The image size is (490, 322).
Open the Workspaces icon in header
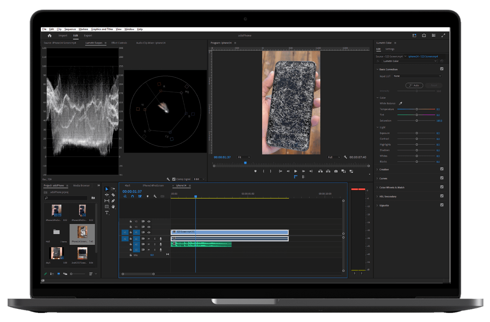pos(414,35)
